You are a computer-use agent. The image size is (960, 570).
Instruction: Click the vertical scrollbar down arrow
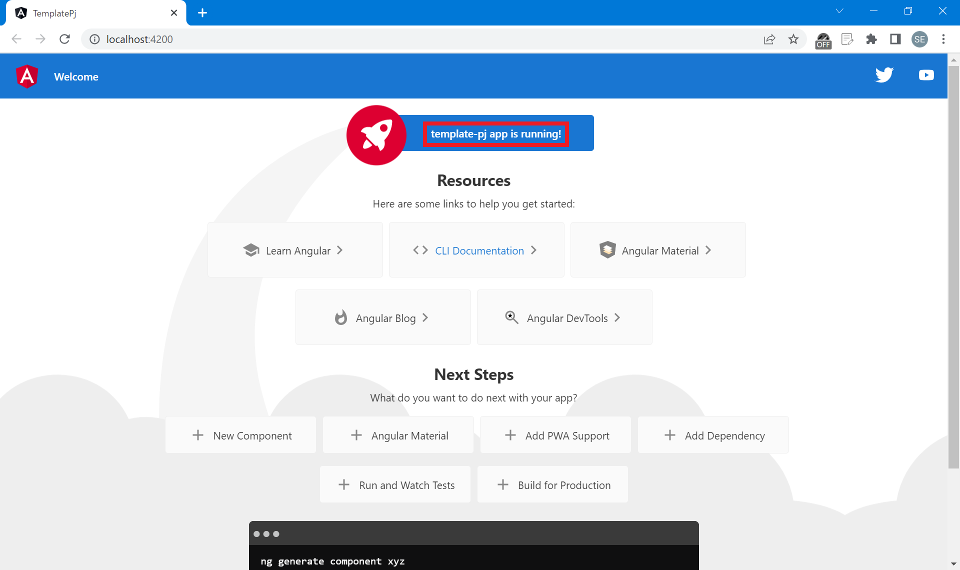[953, 564]
